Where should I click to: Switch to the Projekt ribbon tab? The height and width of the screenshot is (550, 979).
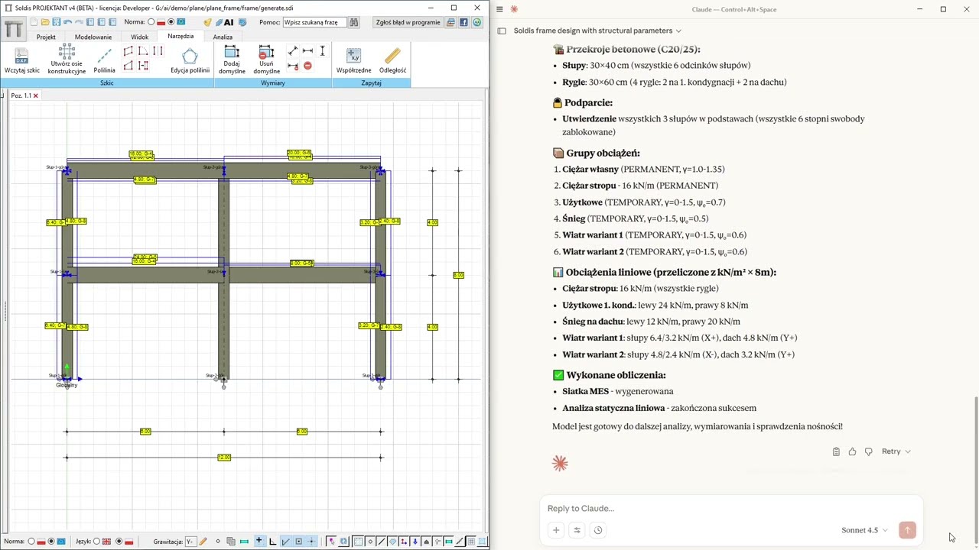46,37
